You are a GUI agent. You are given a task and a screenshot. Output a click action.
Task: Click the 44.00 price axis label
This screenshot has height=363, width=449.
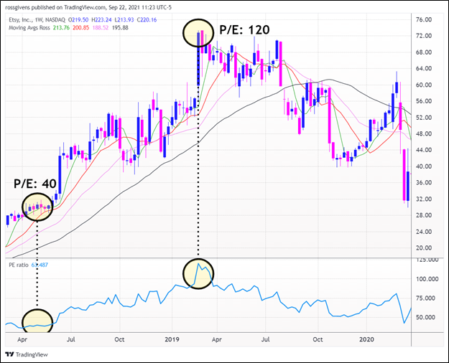[424, 150]
